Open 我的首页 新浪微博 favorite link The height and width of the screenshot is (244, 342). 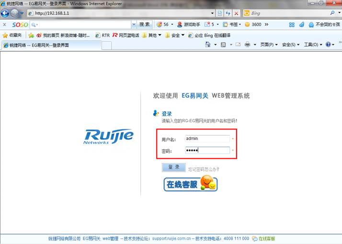pos(63,35)
